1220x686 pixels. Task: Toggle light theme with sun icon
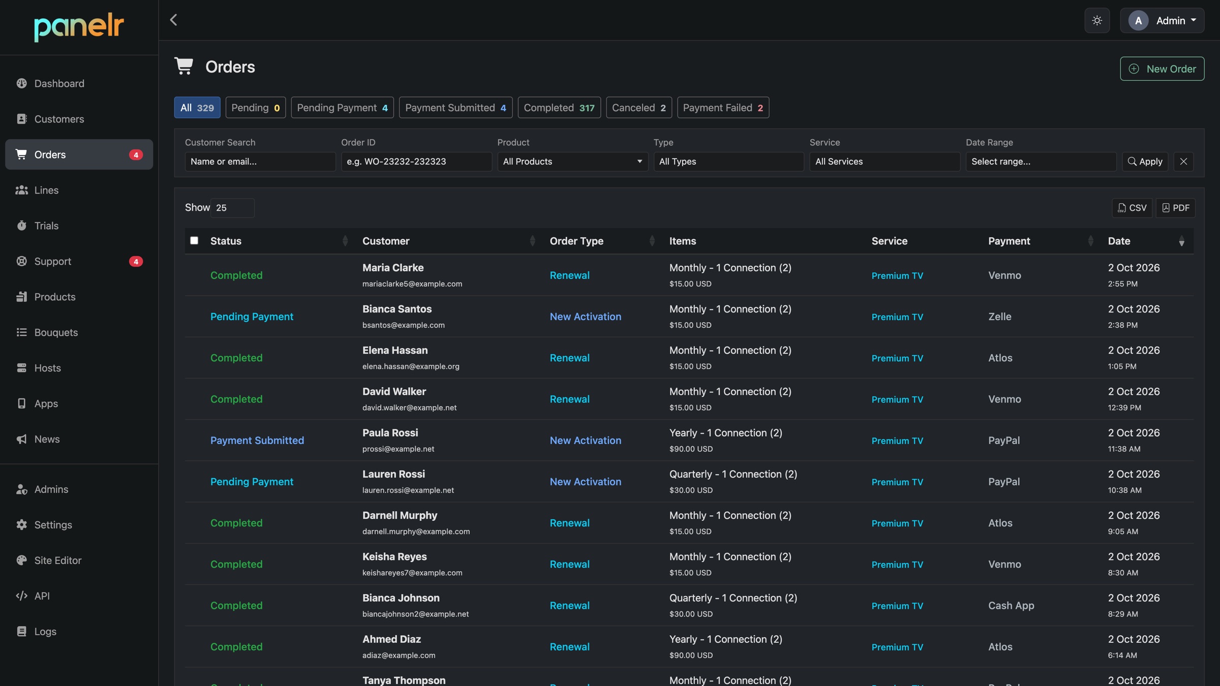point(1097,20)
